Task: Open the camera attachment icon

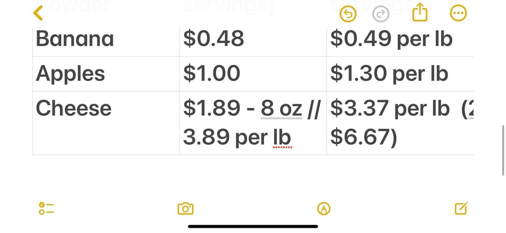Action: [186, 209]
